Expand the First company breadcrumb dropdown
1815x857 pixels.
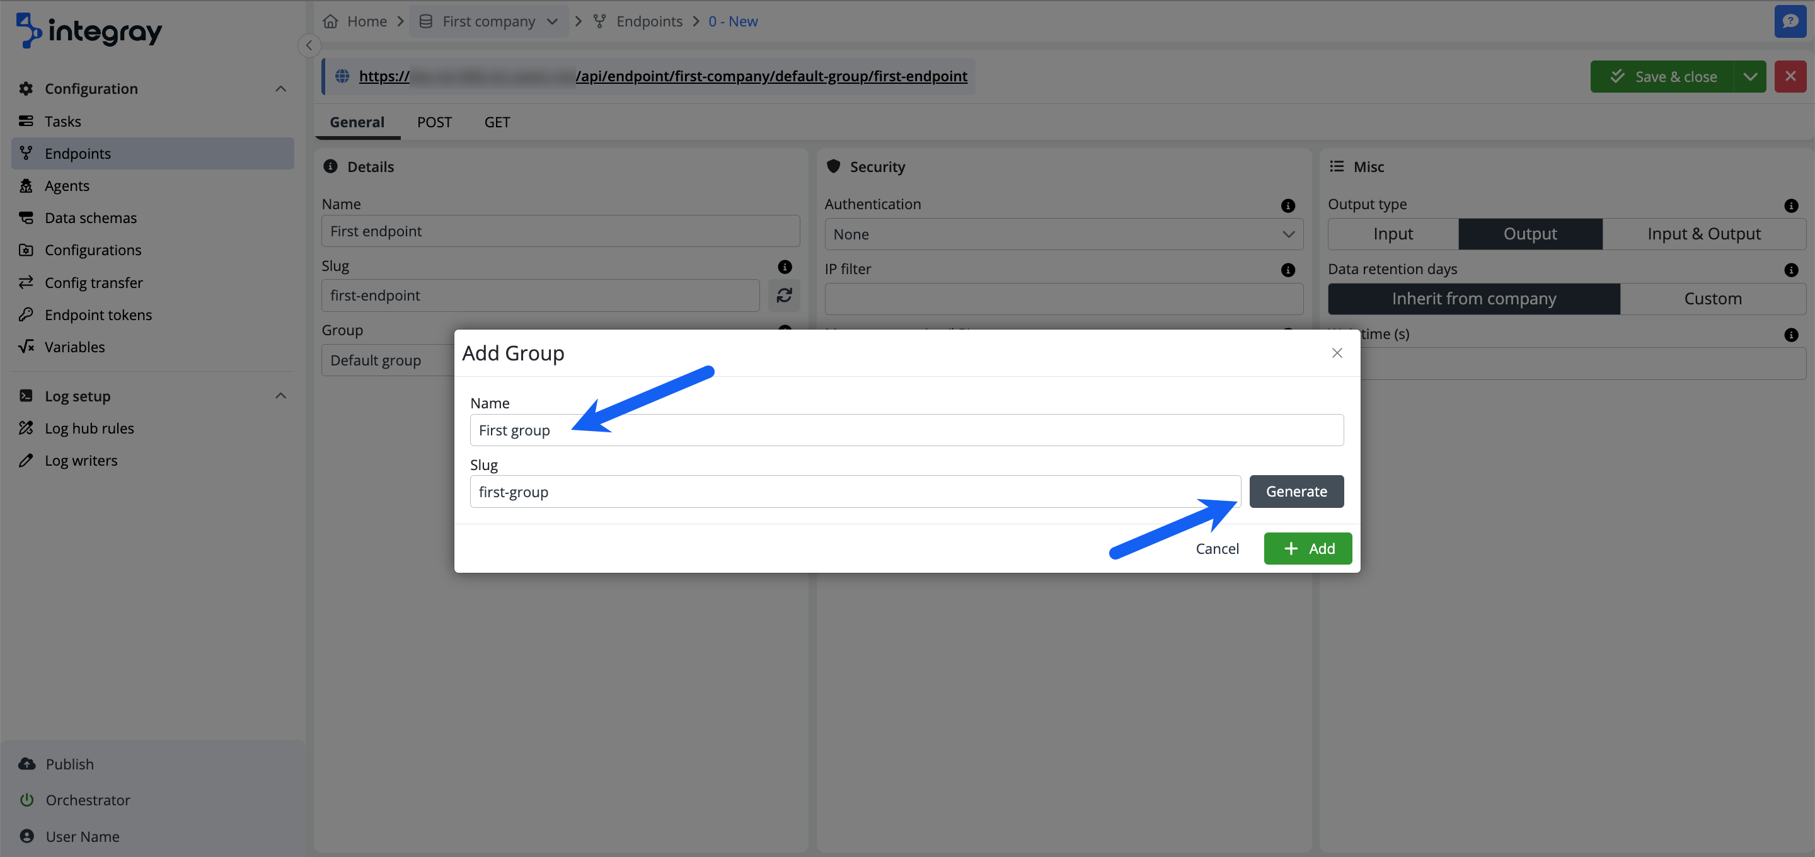pos(554,21)
